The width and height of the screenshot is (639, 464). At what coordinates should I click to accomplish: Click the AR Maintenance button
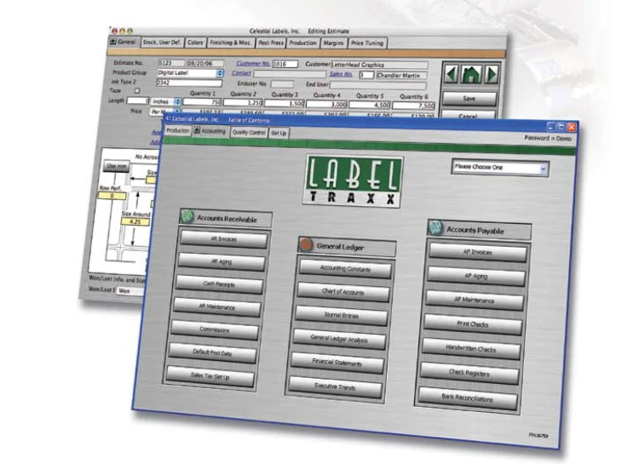(x=216, y=307)
